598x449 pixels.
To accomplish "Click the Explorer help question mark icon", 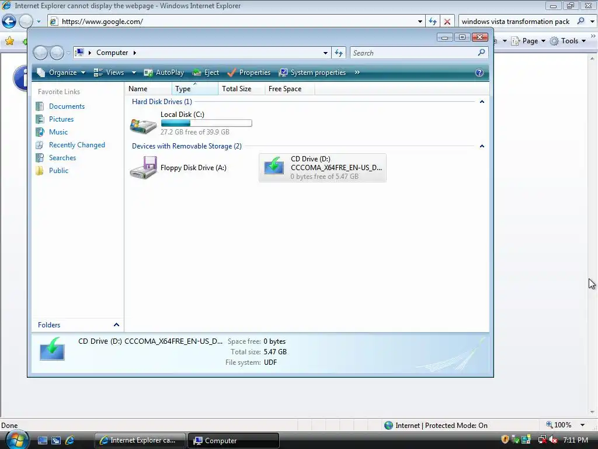I will pyautogui.click(x=479, y=72).
